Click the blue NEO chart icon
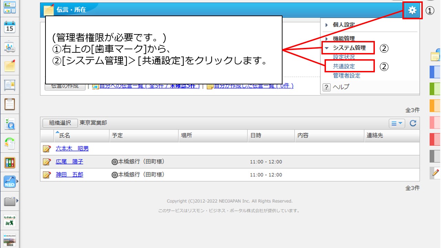 pos(10,182)
